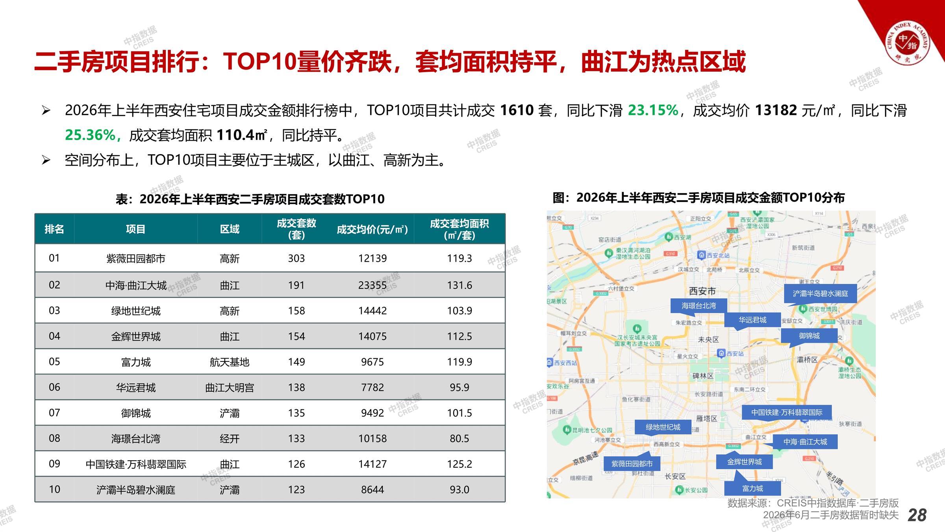Viewport: 945px width, 532px height.
Task: Click the 灞桥生态湿地公园 green marker
Action: 849,361
